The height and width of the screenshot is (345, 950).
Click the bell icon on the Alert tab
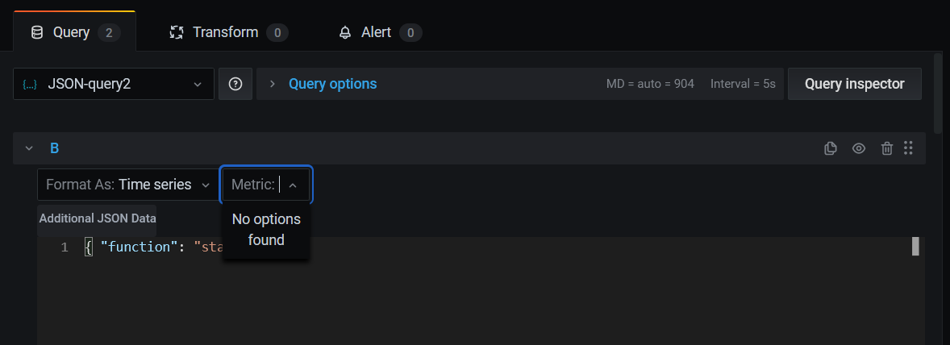[x=344, y=33]
